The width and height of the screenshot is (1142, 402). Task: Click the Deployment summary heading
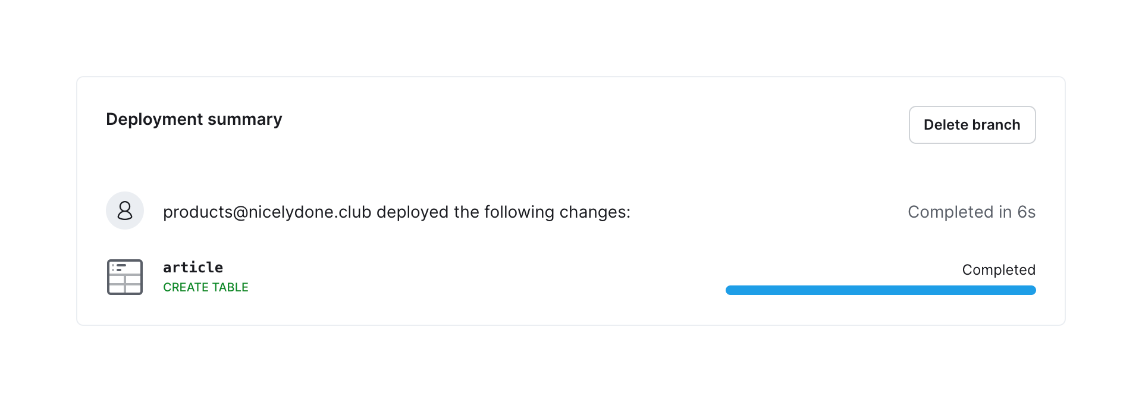pos(194,120)
